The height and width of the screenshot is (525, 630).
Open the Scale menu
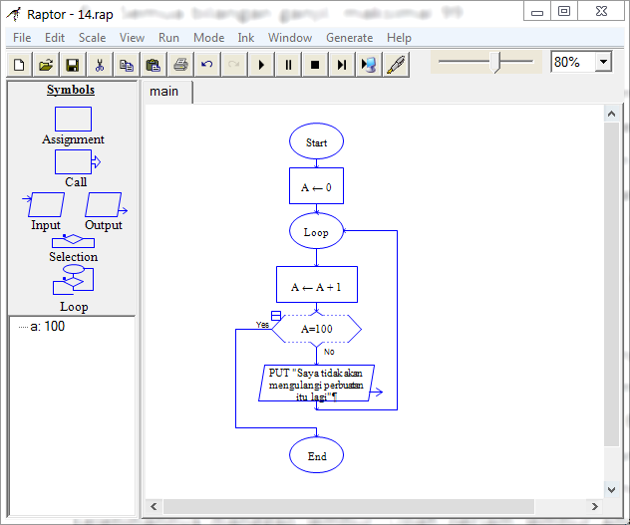point(92,38)
